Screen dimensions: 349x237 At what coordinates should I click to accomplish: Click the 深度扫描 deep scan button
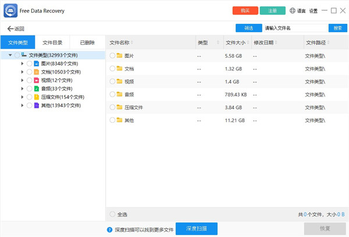pos(196,229)
